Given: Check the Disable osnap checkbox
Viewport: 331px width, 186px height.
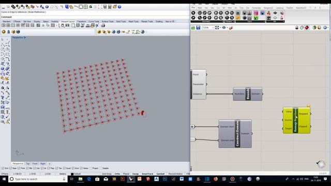Looking at the screenshot, I should (x=100, y=168).
